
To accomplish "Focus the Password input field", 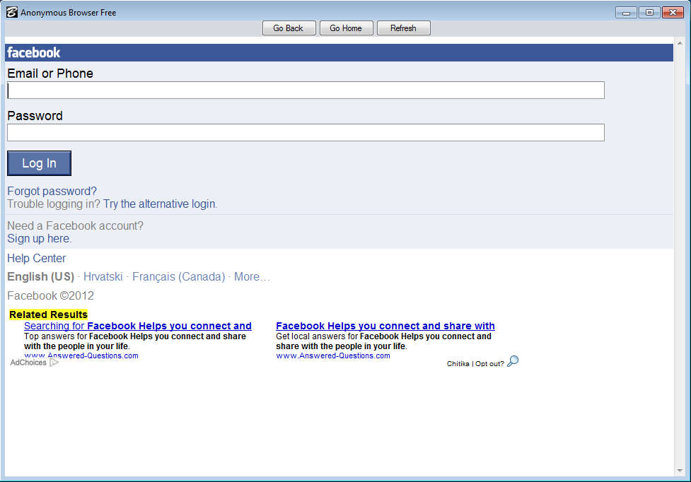I will click(x=306, y=132).
